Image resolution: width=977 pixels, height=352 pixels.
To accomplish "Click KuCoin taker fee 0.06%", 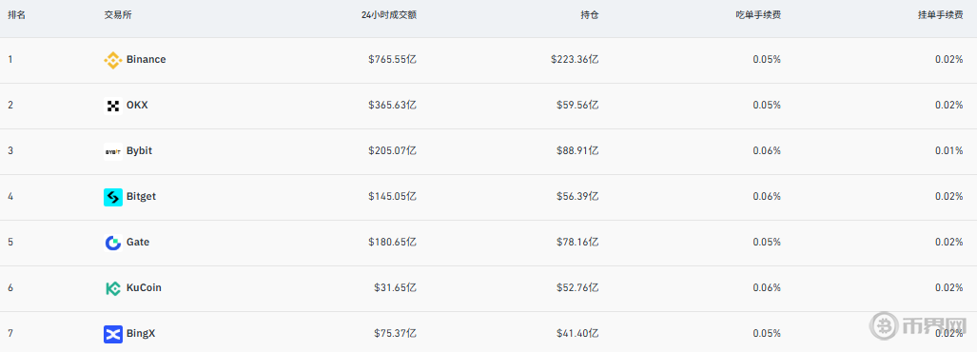I will click(767, 288).
